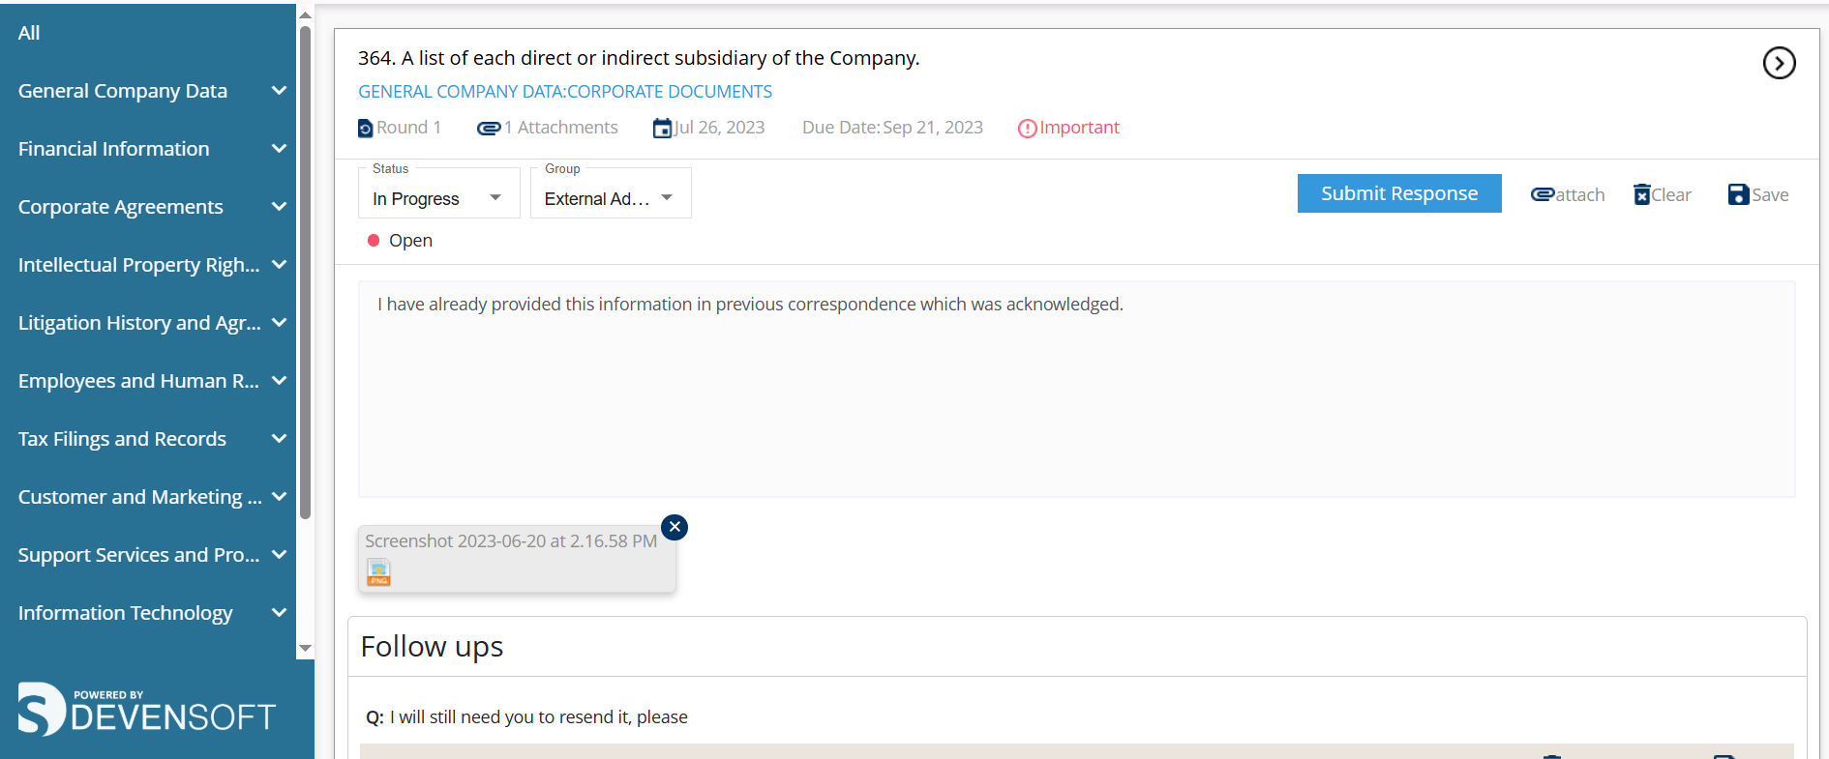Image resolution: width=1829 pixels, height=759 pixels.
Task: Remove the Screenshot attachment with X icon
Action: pyautogui.click(x=675, y=527)
